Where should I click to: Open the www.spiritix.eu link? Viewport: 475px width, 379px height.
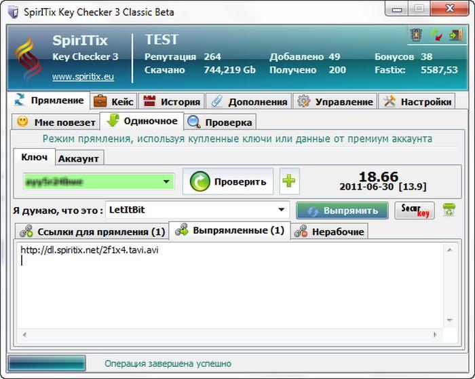tap(83, 76)
